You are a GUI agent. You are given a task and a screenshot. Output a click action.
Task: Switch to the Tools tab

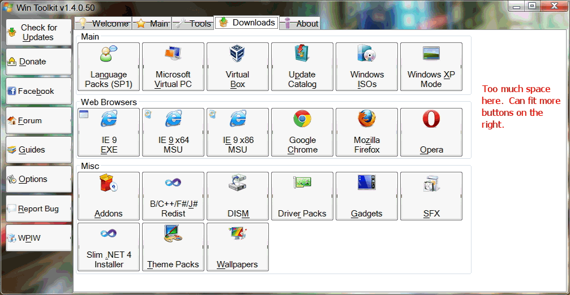click(x=193, y=23)
